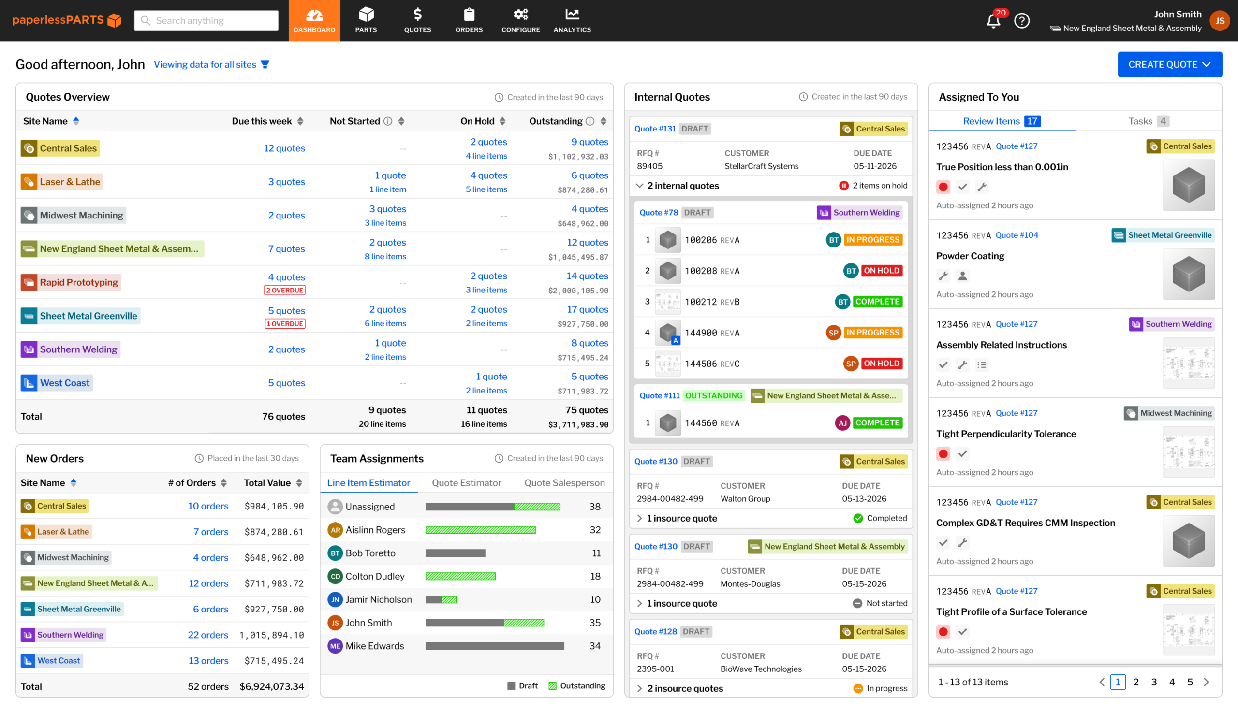The height and width of the screenshot is (713, 1238).
Task: Sort by Not Started column arrows
Action: 401,121
